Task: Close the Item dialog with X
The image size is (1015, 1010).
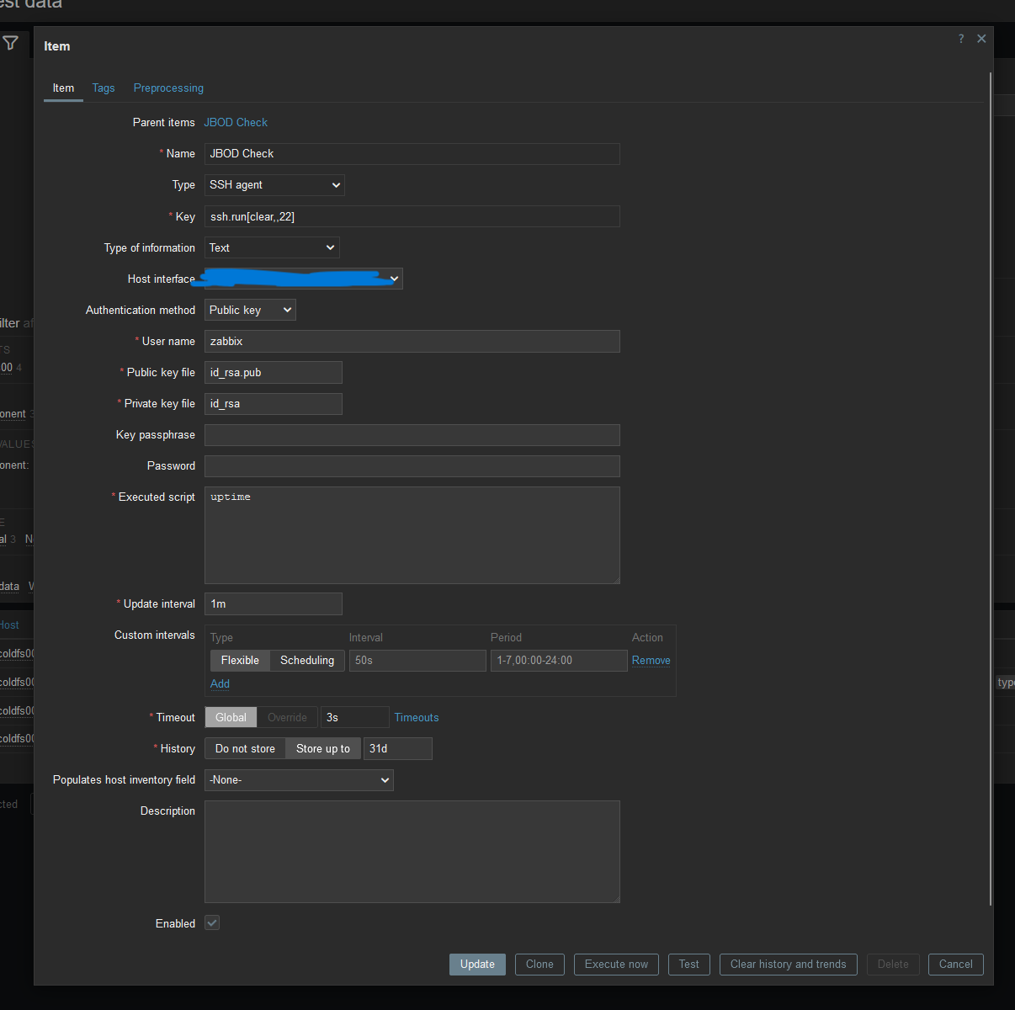Action: [x=981, y=39]
